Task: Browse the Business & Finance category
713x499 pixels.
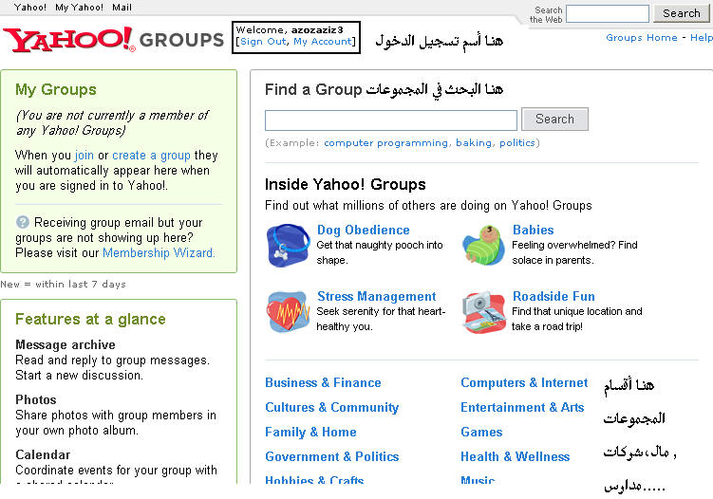Action: 323,382
